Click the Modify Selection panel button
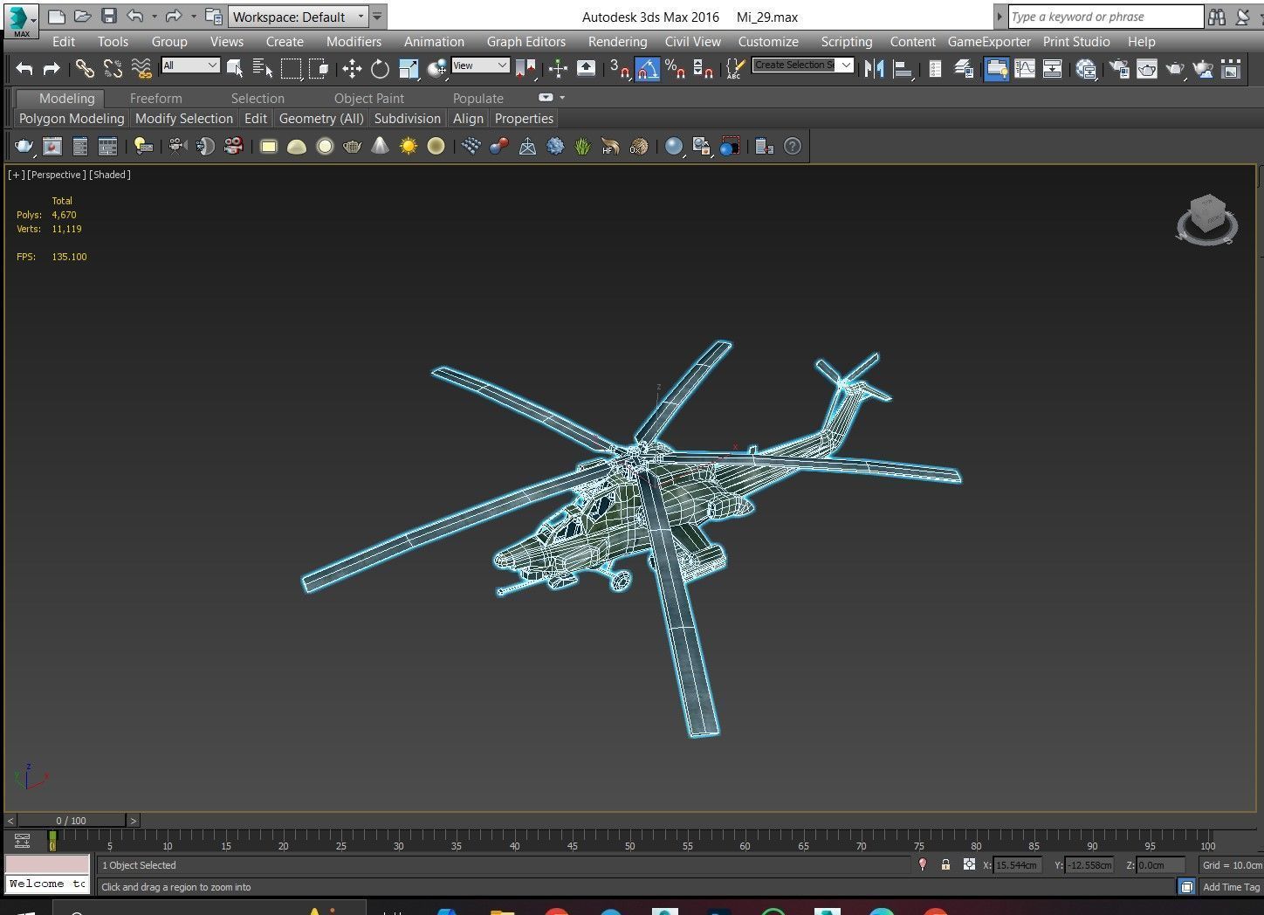Viewport: 1264px width, 915px height. pyautogui.click(x=184, y=118)
